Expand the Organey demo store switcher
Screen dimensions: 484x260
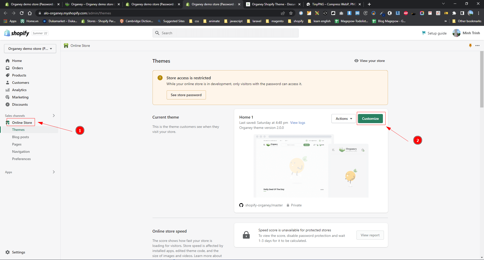pyautogui.click(x=30, y=49)
